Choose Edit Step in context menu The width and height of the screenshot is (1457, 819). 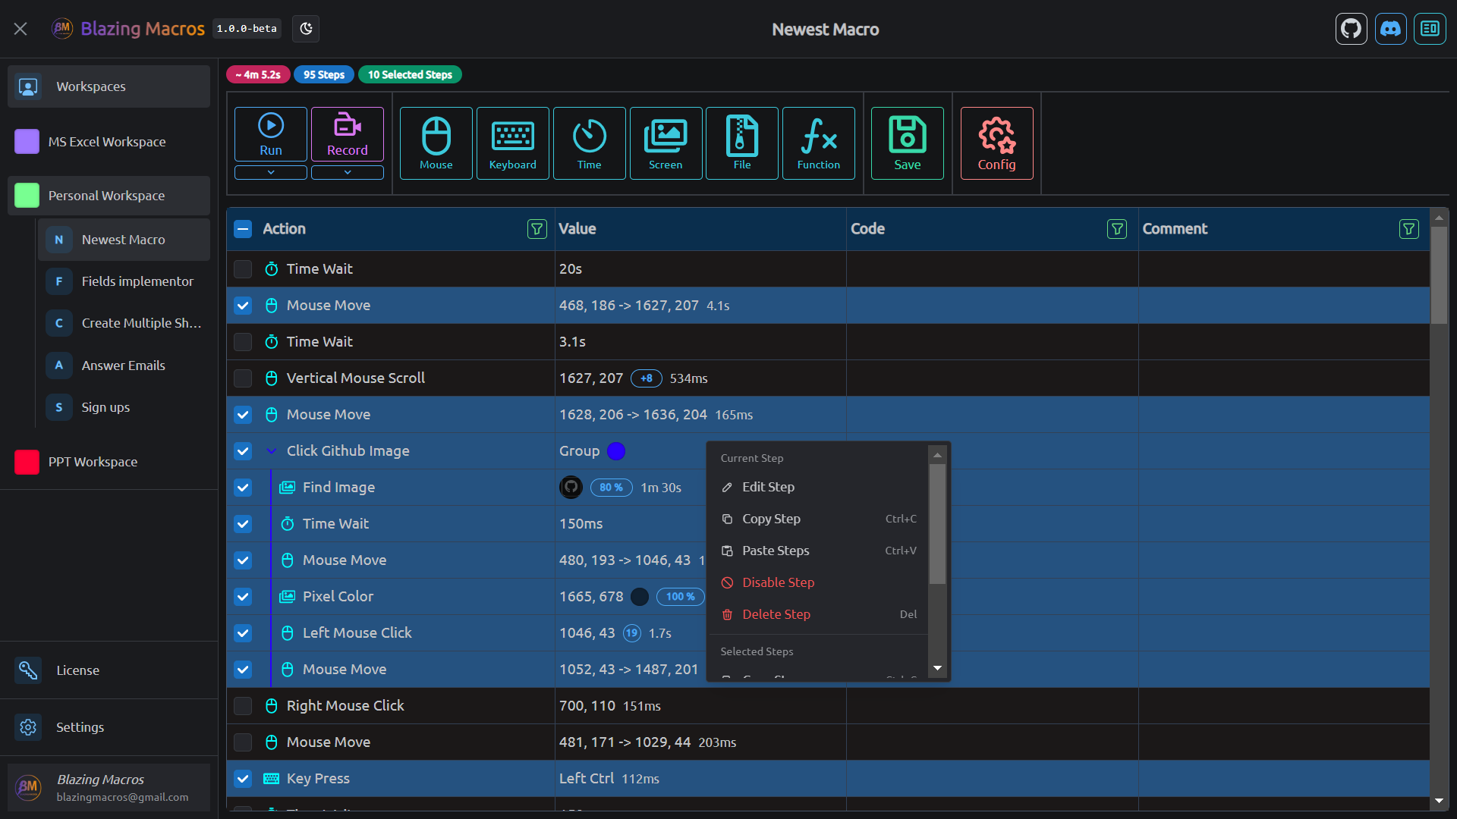pyautogui.click(x=768, y=487)
